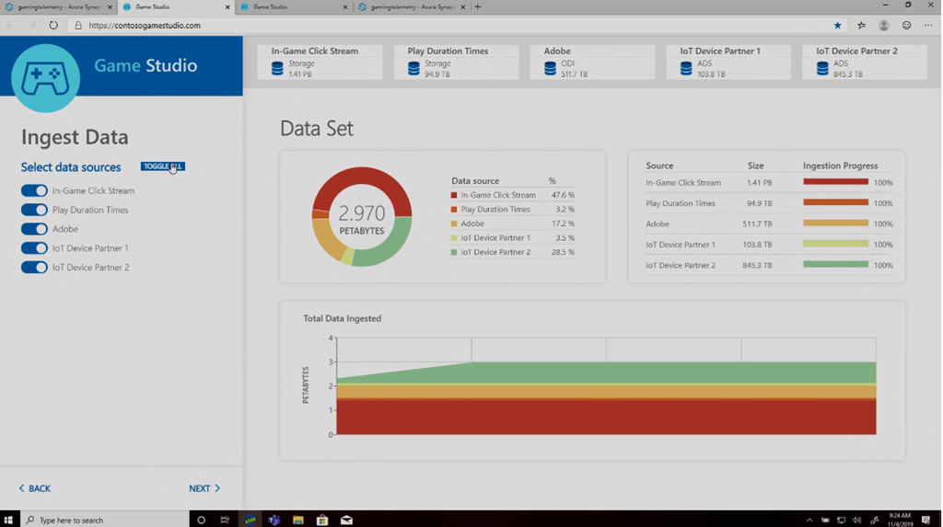
Task: Click the Game Studio controller logo
Action: [x=45, y=78]
